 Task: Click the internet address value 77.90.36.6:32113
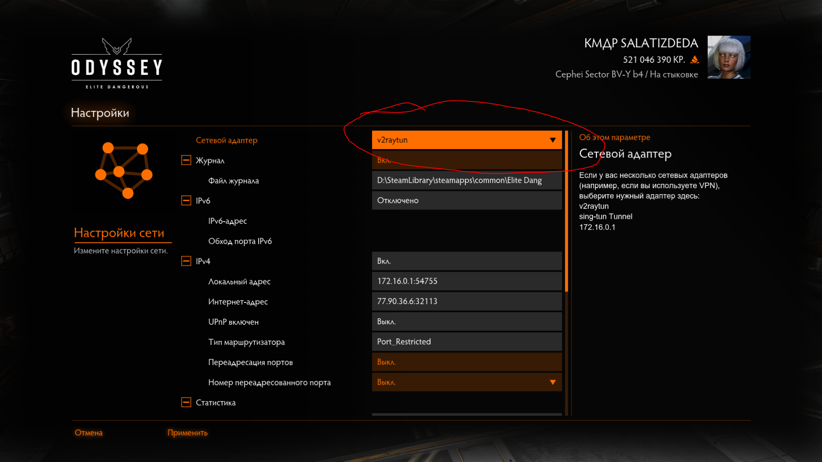[x=467, y=301]
